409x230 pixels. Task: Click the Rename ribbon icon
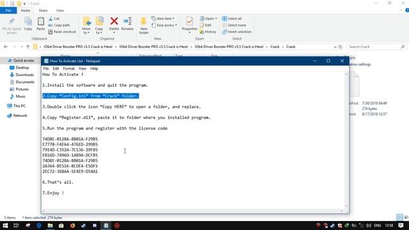127,24
